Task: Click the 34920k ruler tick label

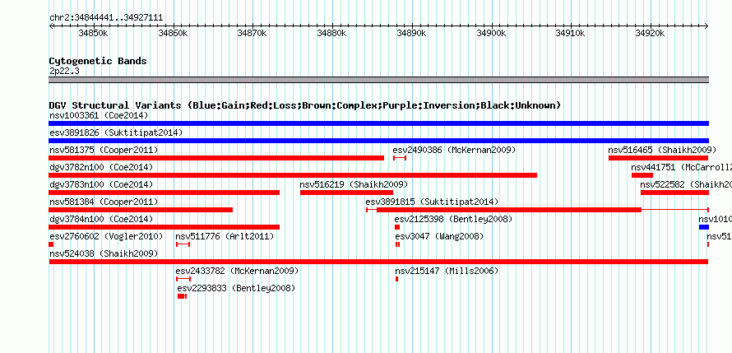Action: tap(650, 33)
